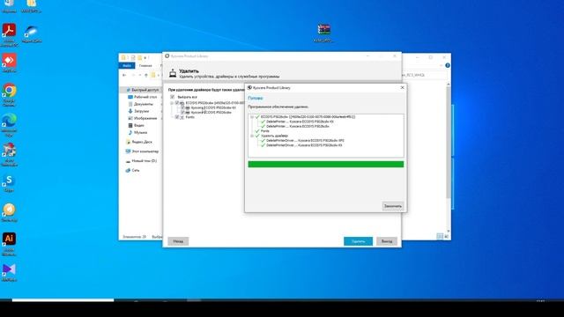
Task: Click the Explorer address bar path field
Action: click(425, 75)
